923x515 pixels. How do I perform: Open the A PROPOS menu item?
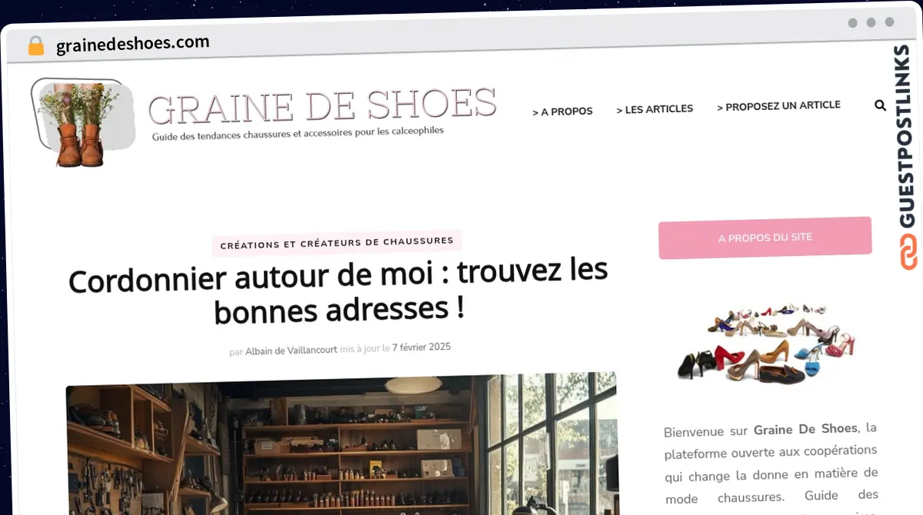pyautogui.click(x=562, y=111)
